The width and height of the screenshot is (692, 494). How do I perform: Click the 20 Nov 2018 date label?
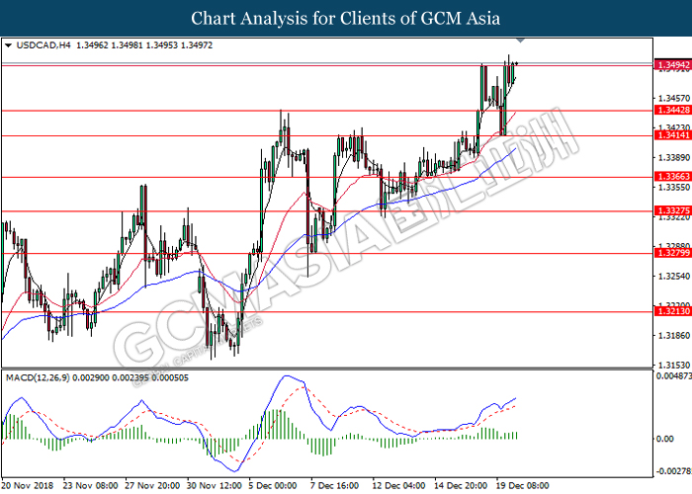28,486
